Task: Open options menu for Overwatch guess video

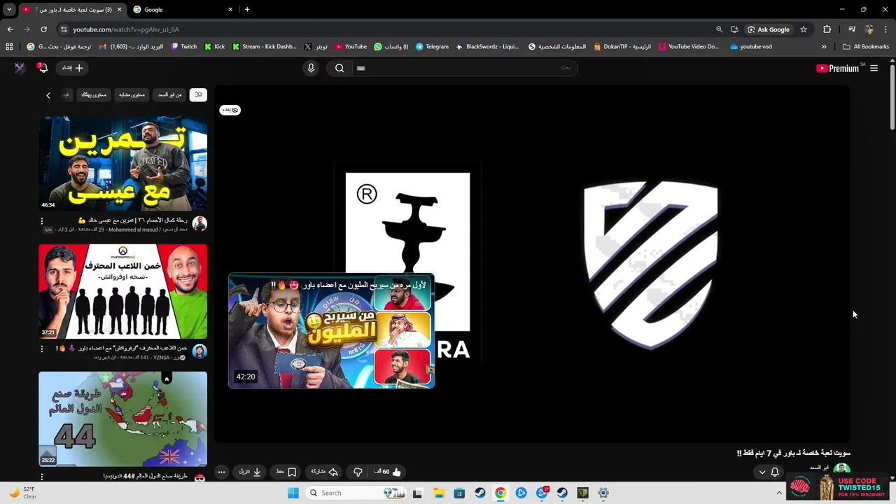Action: point(41,348)
